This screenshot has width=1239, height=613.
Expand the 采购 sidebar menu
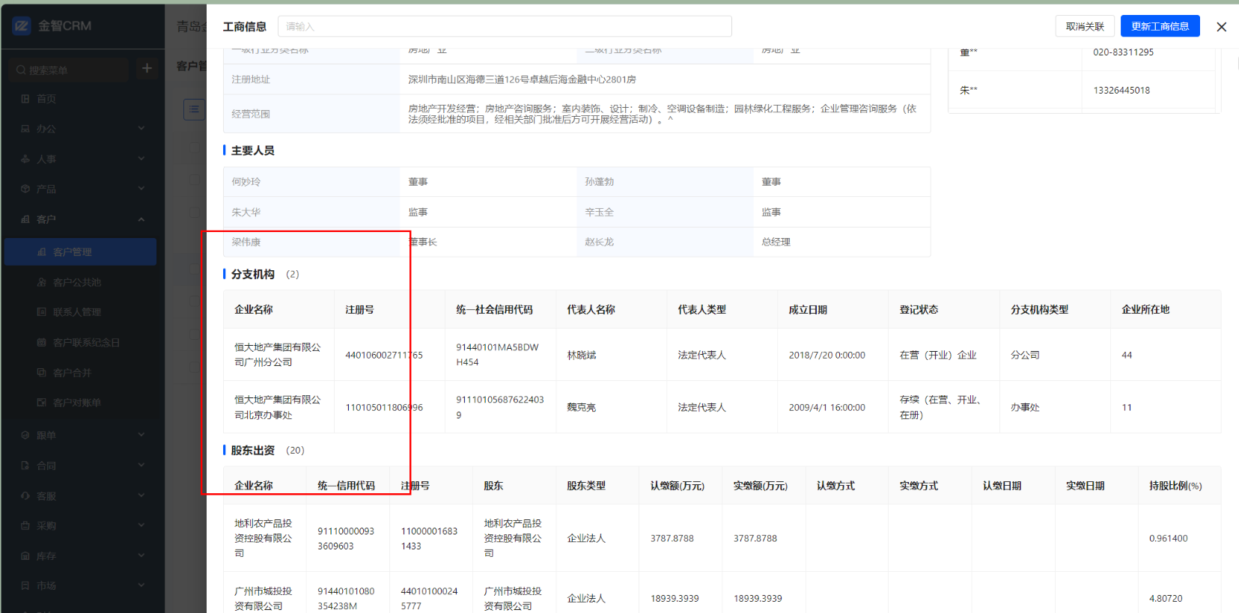coord(82,525)
